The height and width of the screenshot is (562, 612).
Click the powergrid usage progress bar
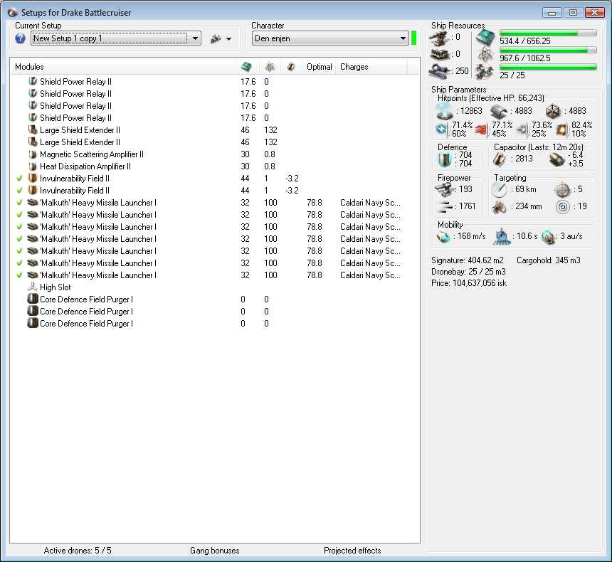coord(548,50)
